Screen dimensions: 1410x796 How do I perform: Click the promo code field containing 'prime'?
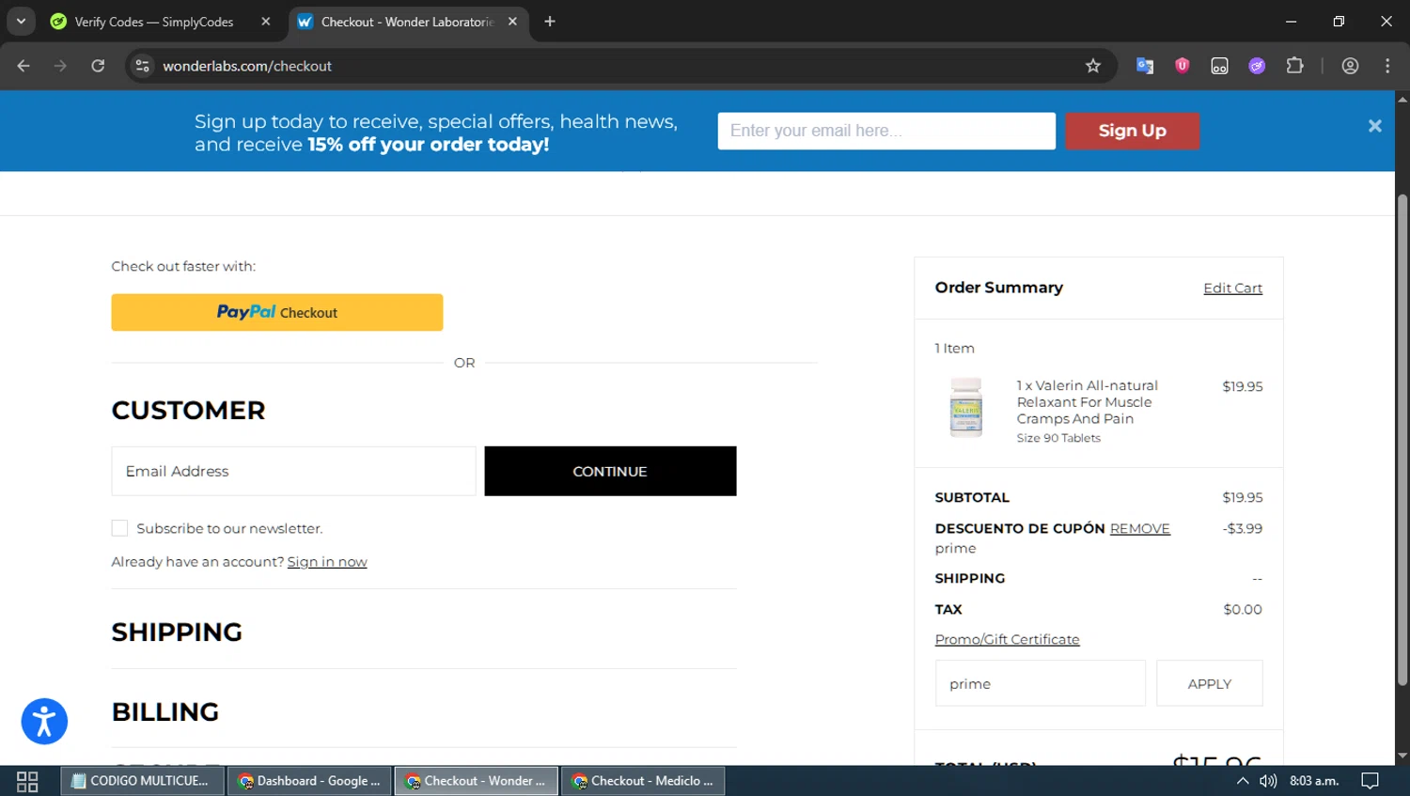tap(1040, 683)
